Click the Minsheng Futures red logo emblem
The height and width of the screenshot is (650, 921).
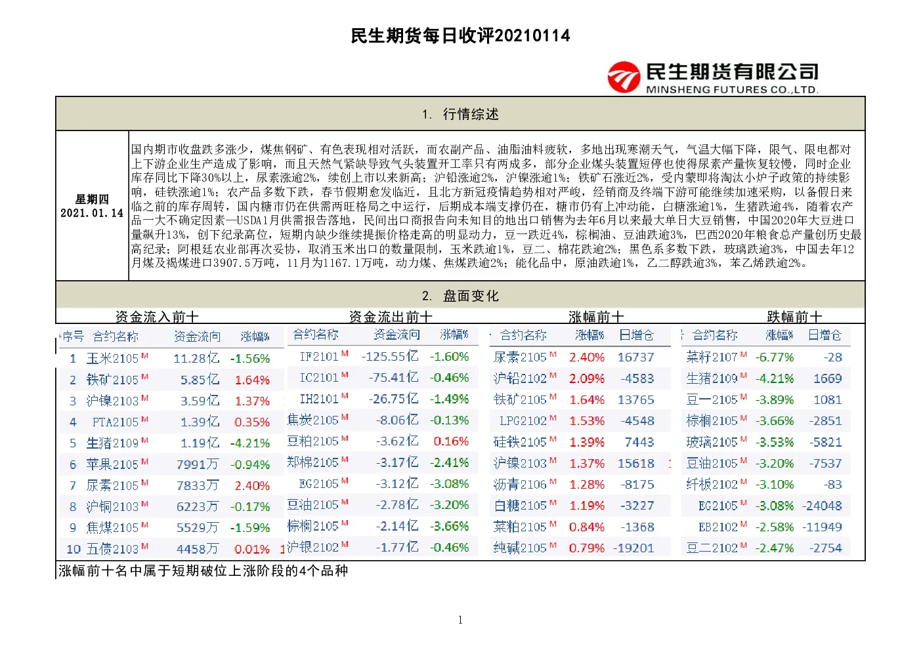coord(624,77)
